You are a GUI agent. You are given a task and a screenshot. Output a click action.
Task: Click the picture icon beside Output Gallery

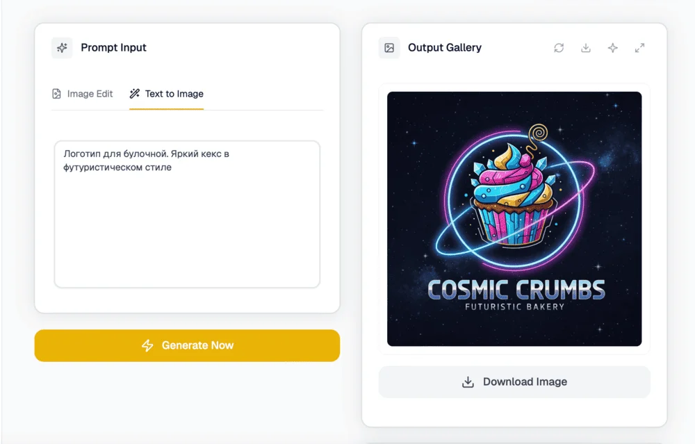(389, 48)
